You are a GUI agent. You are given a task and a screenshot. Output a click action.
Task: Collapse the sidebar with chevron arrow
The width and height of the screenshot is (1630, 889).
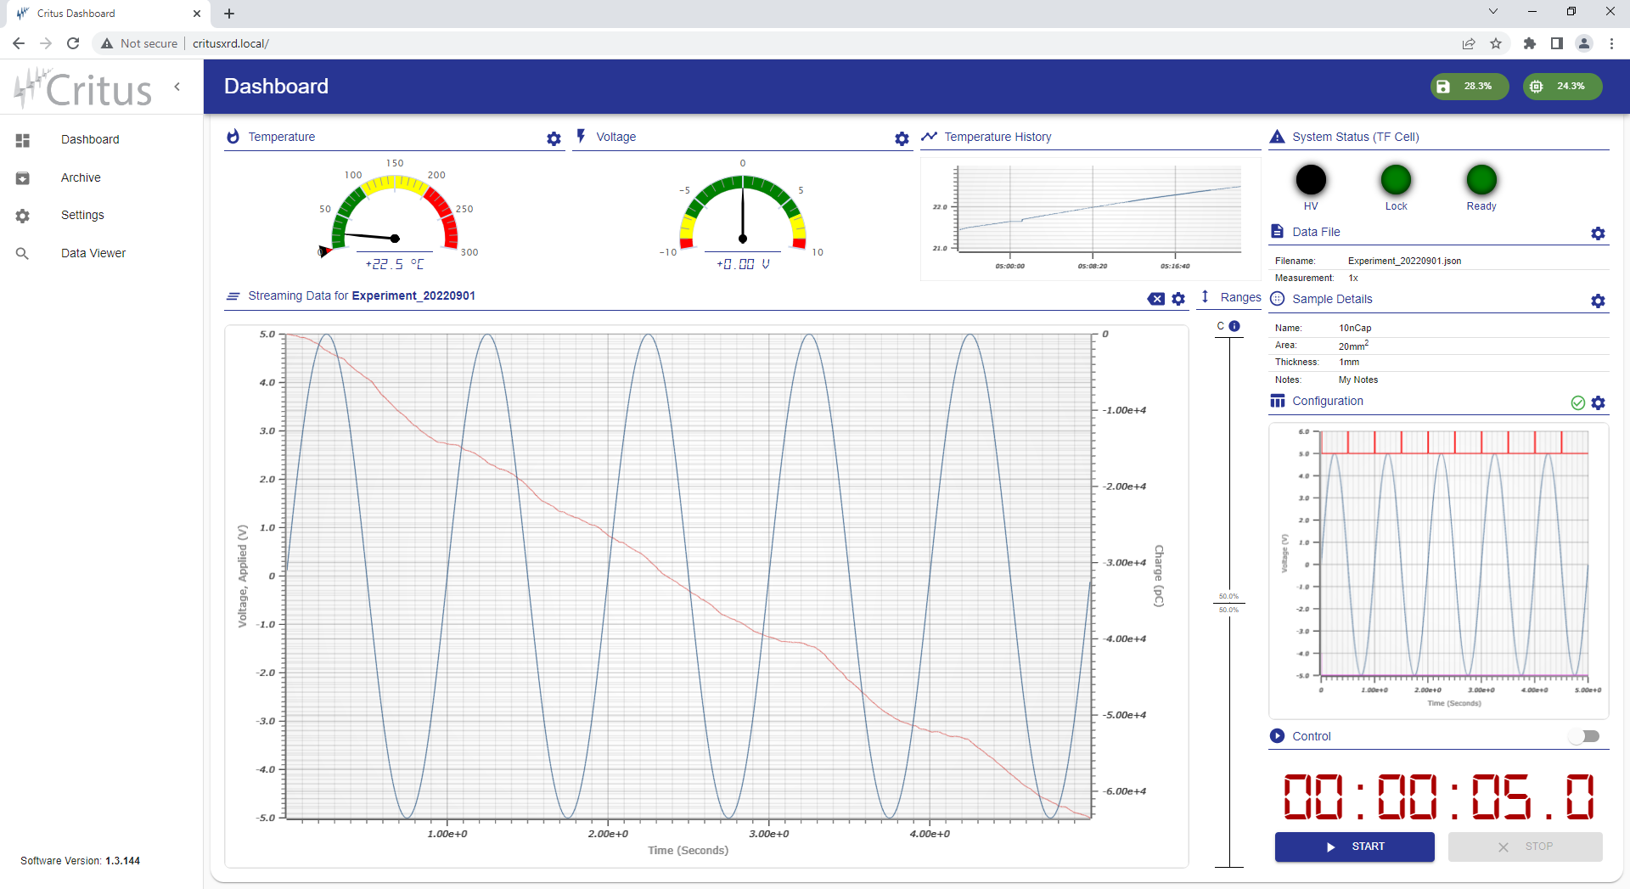(x=177, y=87)
